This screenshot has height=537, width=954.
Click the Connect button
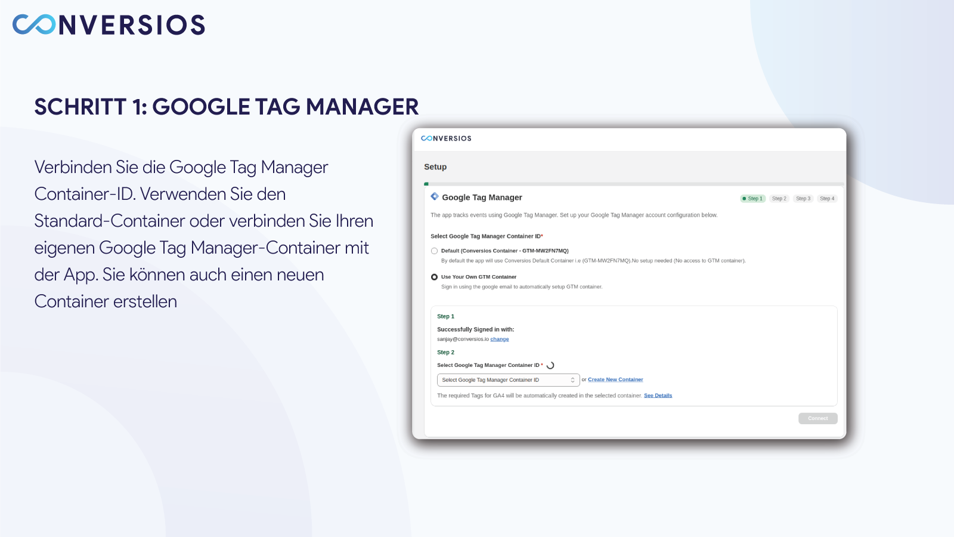pyautogui.click(x=818, y=418)
